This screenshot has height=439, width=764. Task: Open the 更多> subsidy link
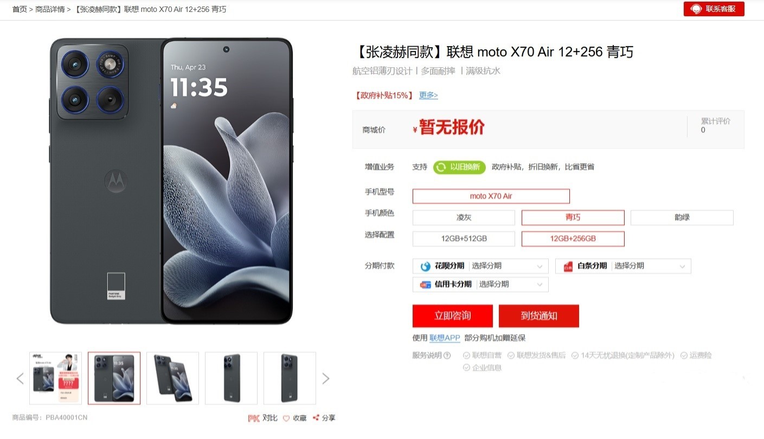pos(428,95)
